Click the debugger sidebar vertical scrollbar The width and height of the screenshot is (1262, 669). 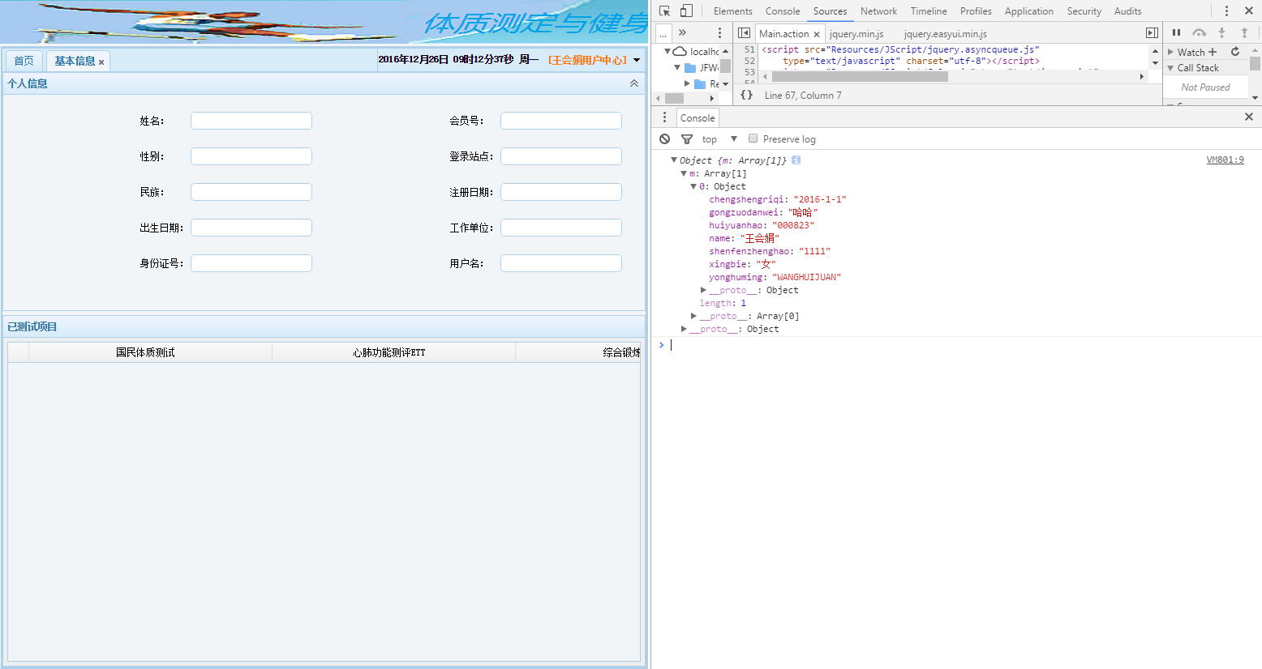pos(1255,64)
